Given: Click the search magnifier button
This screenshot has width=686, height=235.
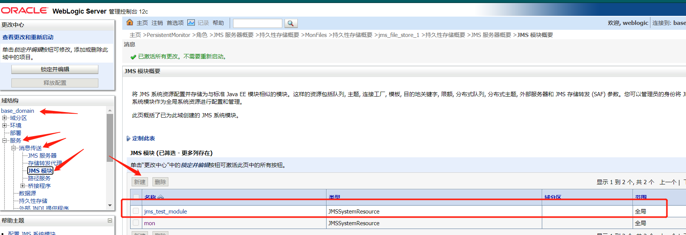Looking at the screenshot, I should click(291, 23).
